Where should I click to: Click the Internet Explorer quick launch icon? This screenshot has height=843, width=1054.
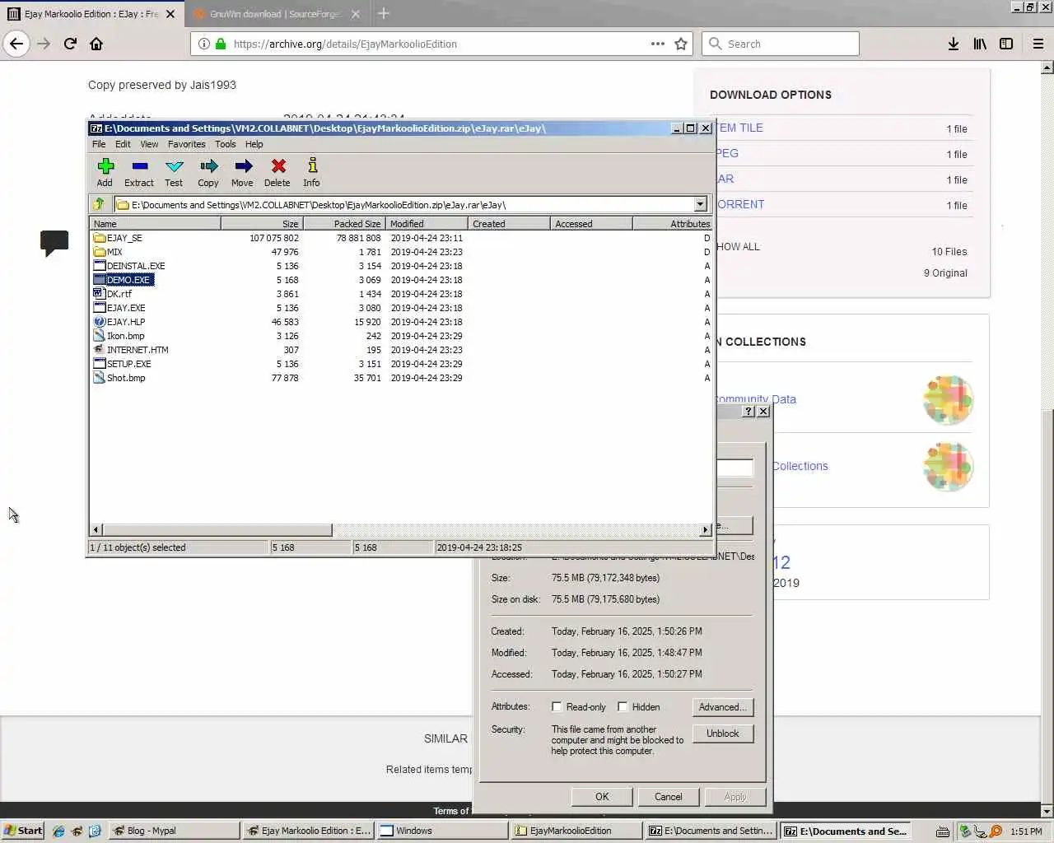coord(58,831)
